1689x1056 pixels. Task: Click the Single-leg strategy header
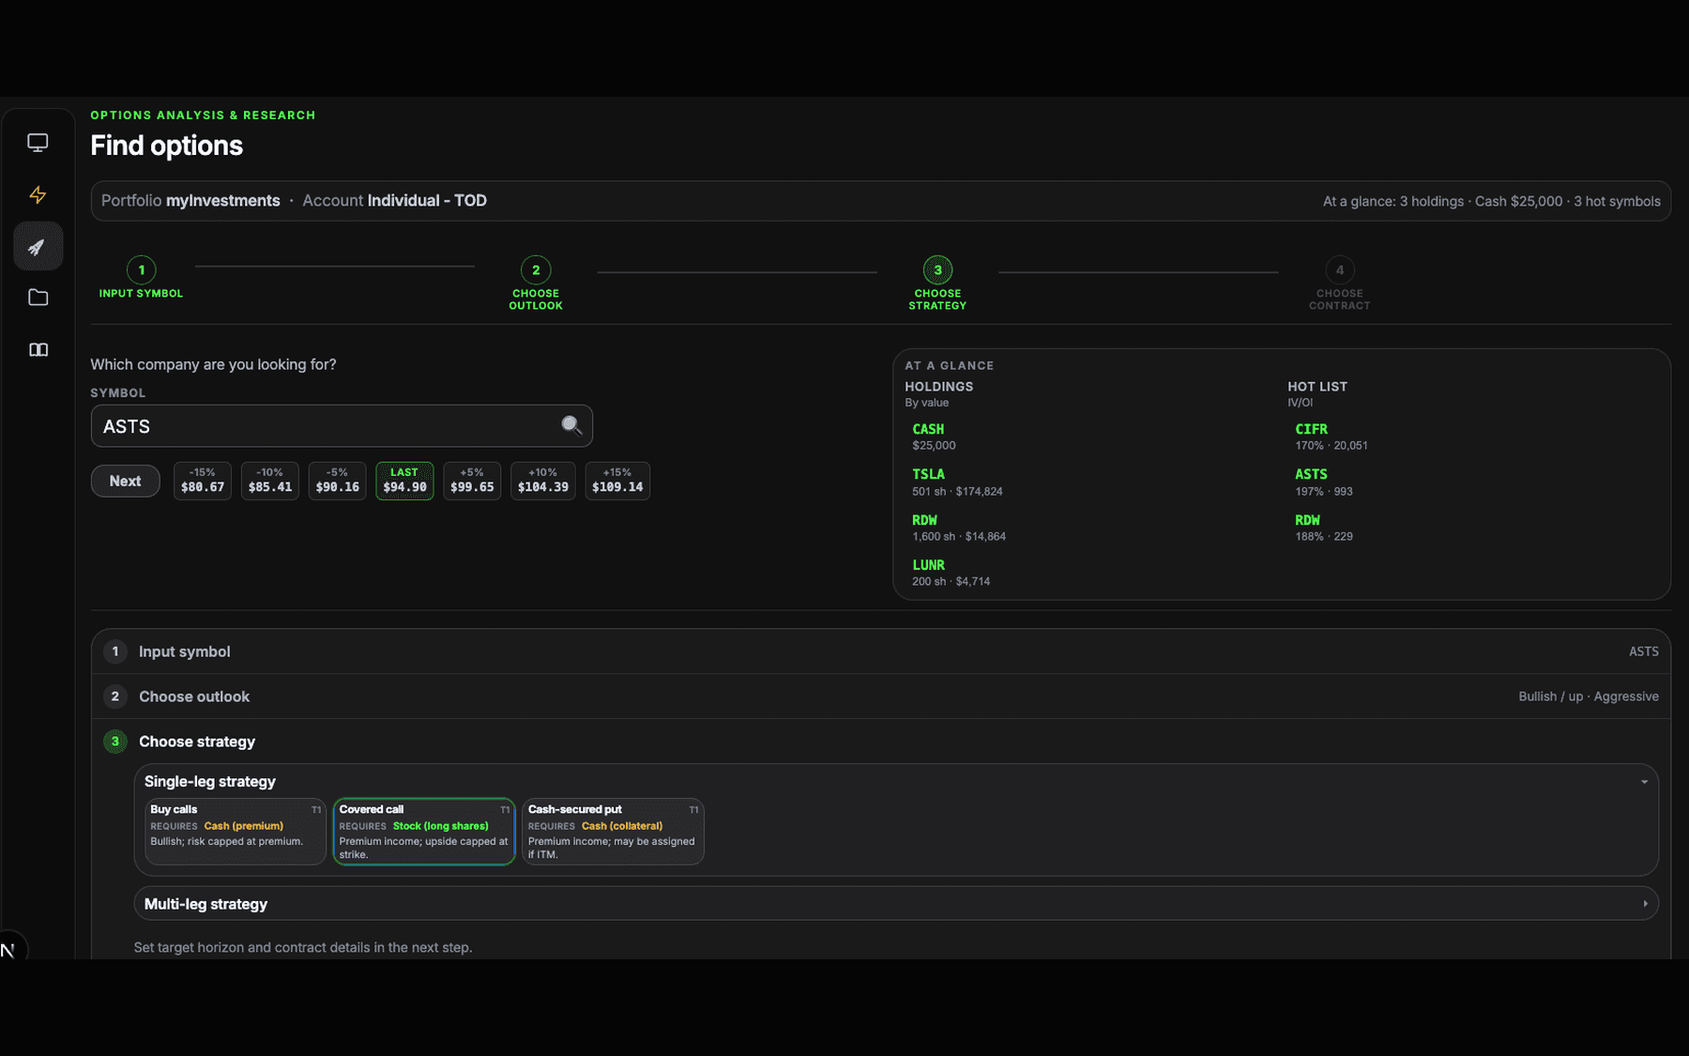click(x=210, y=782)
